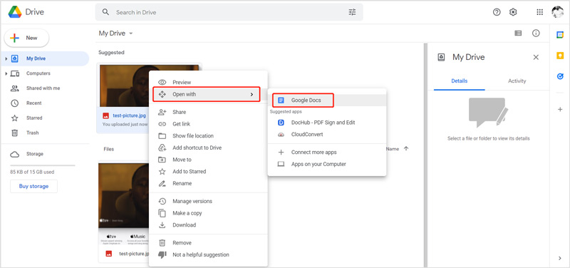
Task: Switch to the Activity tab
Action: [517, 81]
